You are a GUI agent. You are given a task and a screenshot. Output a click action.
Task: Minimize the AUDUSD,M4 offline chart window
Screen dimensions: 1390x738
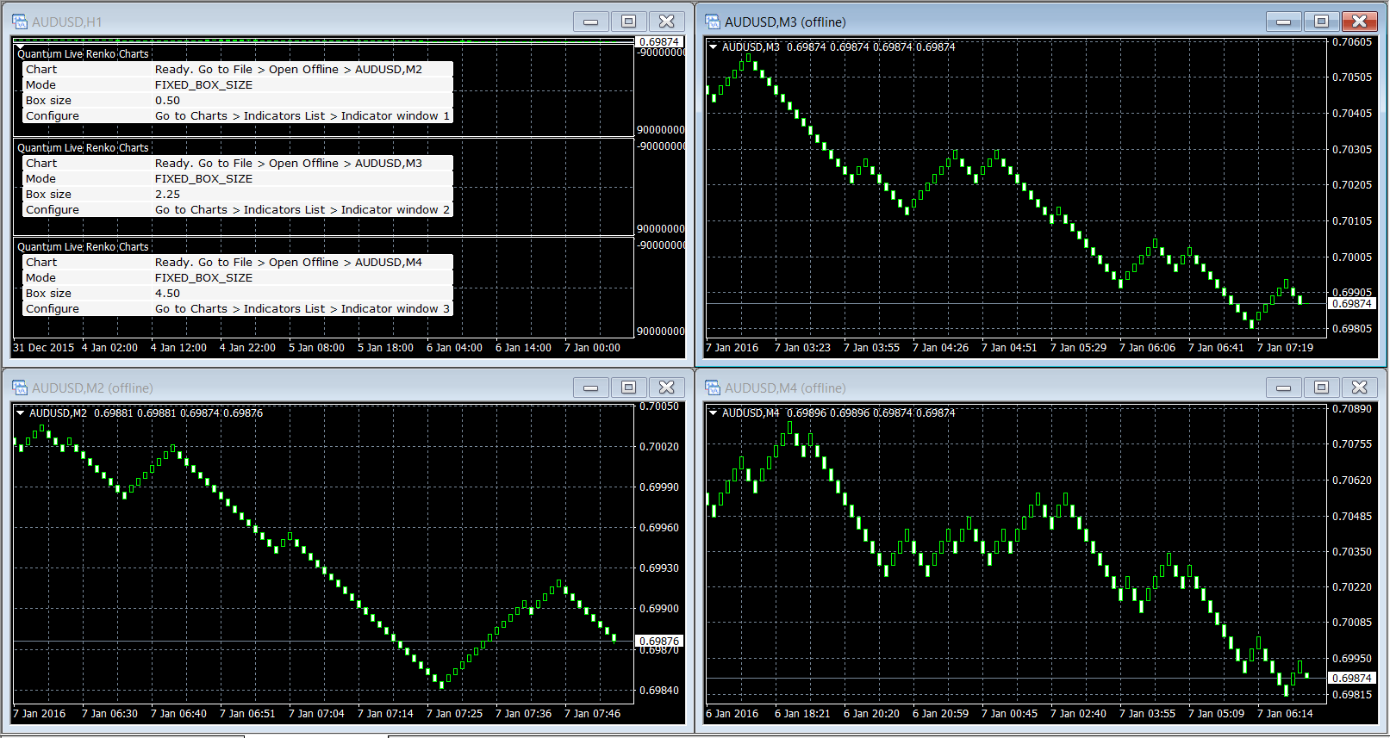(x=1283, y=388)
